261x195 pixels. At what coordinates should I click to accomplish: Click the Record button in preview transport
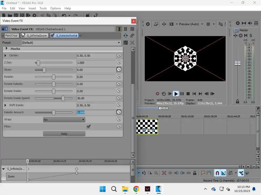coord(158,94)
